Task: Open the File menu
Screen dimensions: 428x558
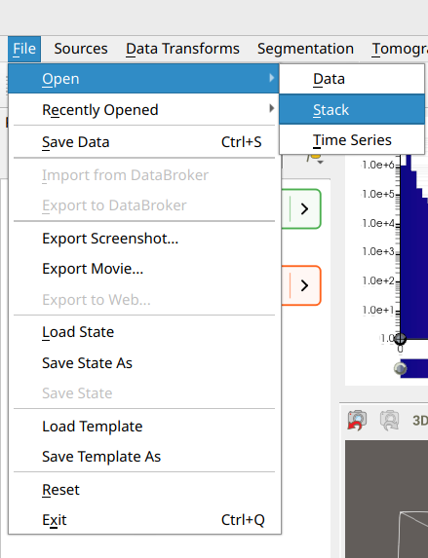Action: pos(24,49)
